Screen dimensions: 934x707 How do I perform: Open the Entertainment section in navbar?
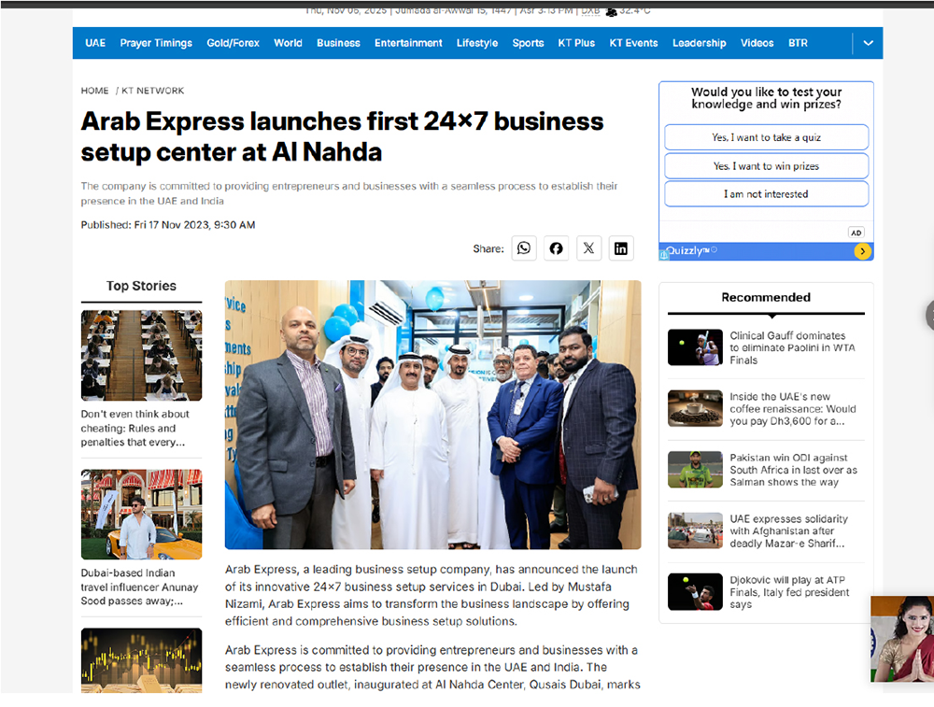click(408, 43)
